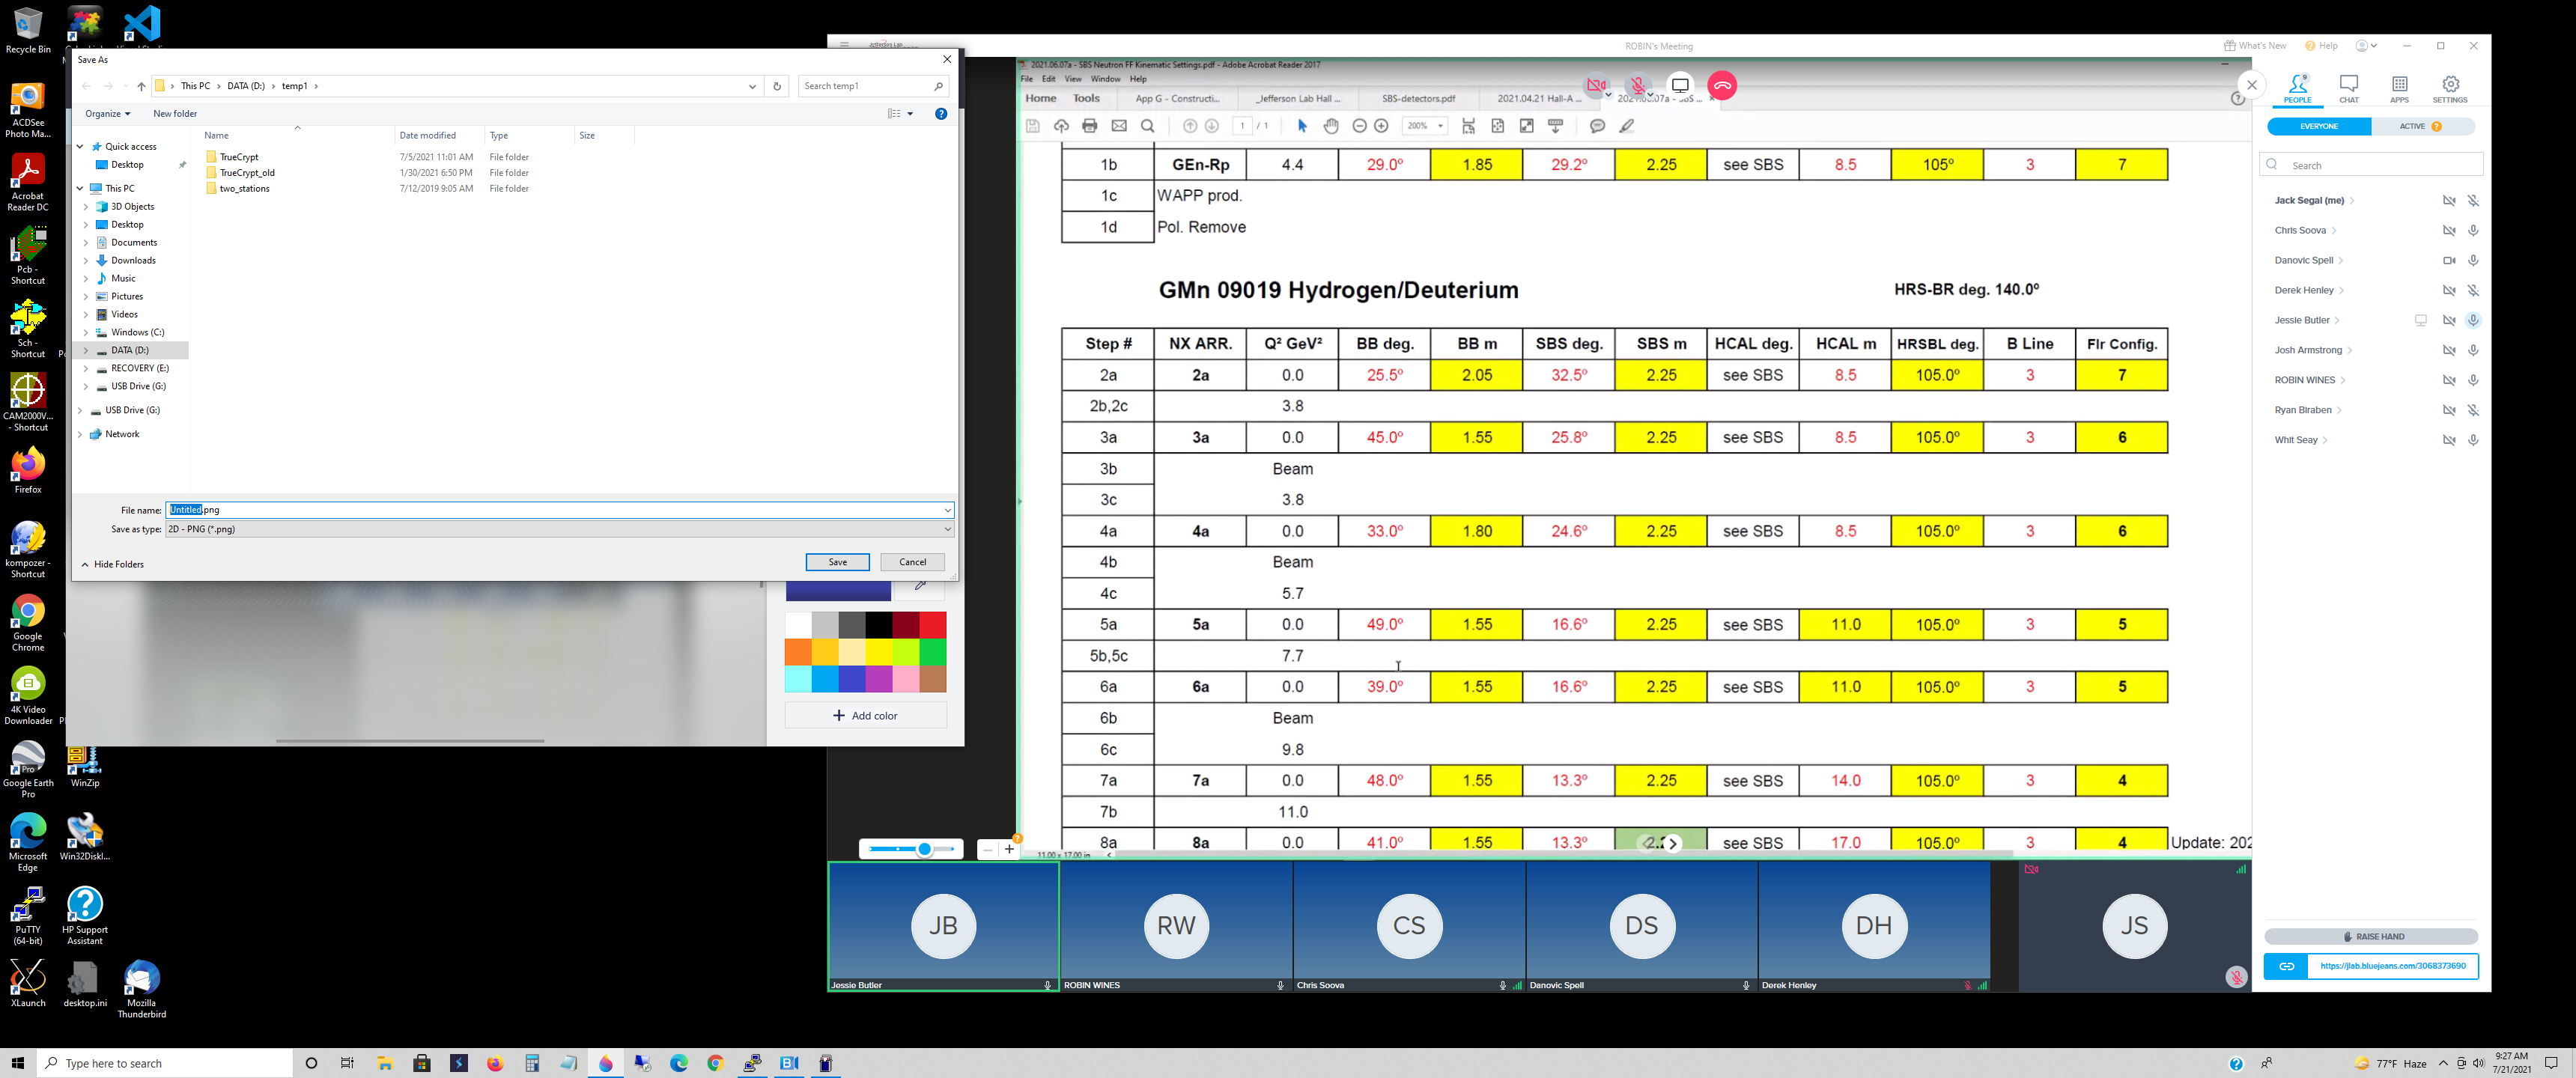The height and width of the screenshot is (1078, 2576).
Task: Select the Hand pan tool in Acrobat
Action: 1331,126
